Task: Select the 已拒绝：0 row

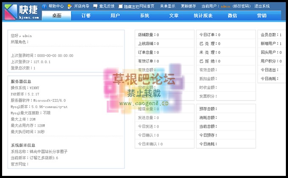Action: tap(226, 61)
